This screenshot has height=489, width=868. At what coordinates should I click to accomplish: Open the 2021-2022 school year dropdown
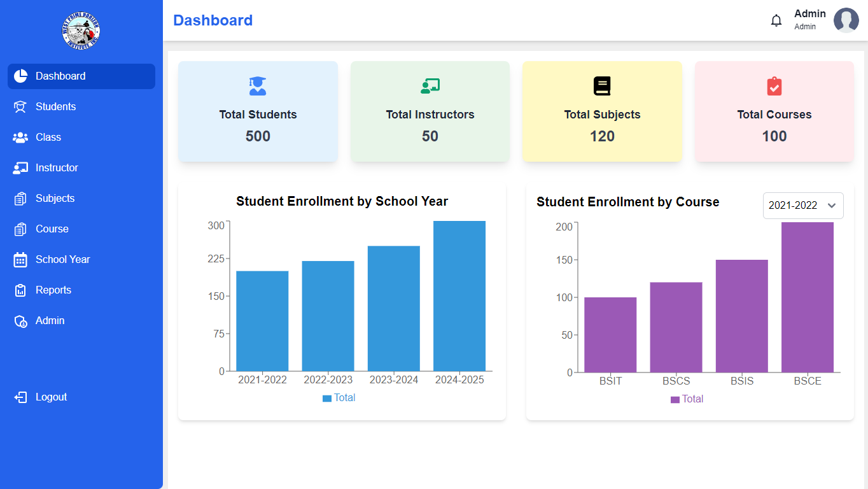793,206
